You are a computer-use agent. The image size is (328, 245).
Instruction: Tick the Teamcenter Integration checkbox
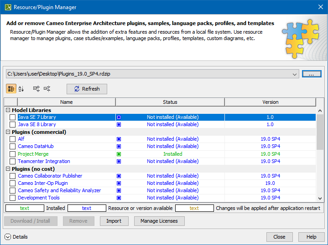13,161
